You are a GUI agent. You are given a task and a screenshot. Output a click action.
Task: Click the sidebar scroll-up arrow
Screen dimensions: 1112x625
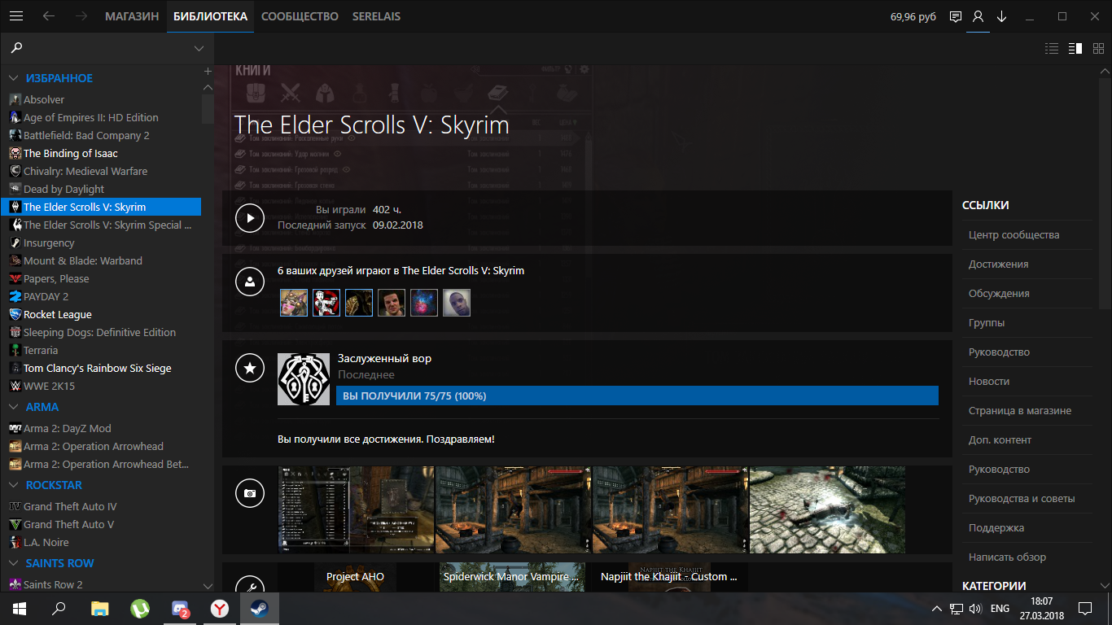pyautogui.click(x=208, y=87)
